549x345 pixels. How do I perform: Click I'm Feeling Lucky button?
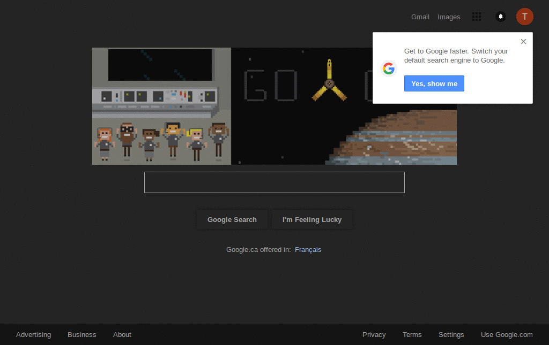[312, 220]
